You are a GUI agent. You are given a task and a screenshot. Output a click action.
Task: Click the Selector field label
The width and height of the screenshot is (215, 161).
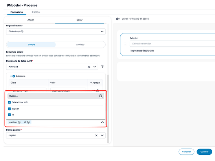point(134,38)
